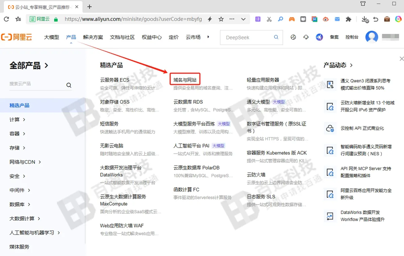This screenshot has width=404, height=256.
Task: Click the blue mail extension icon
Action: pyautogui.click(x=337, y=19)
